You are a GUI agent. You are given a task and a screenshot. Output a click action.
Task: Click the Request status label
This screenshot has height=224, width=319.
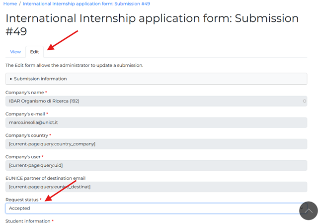click(22, 200)
